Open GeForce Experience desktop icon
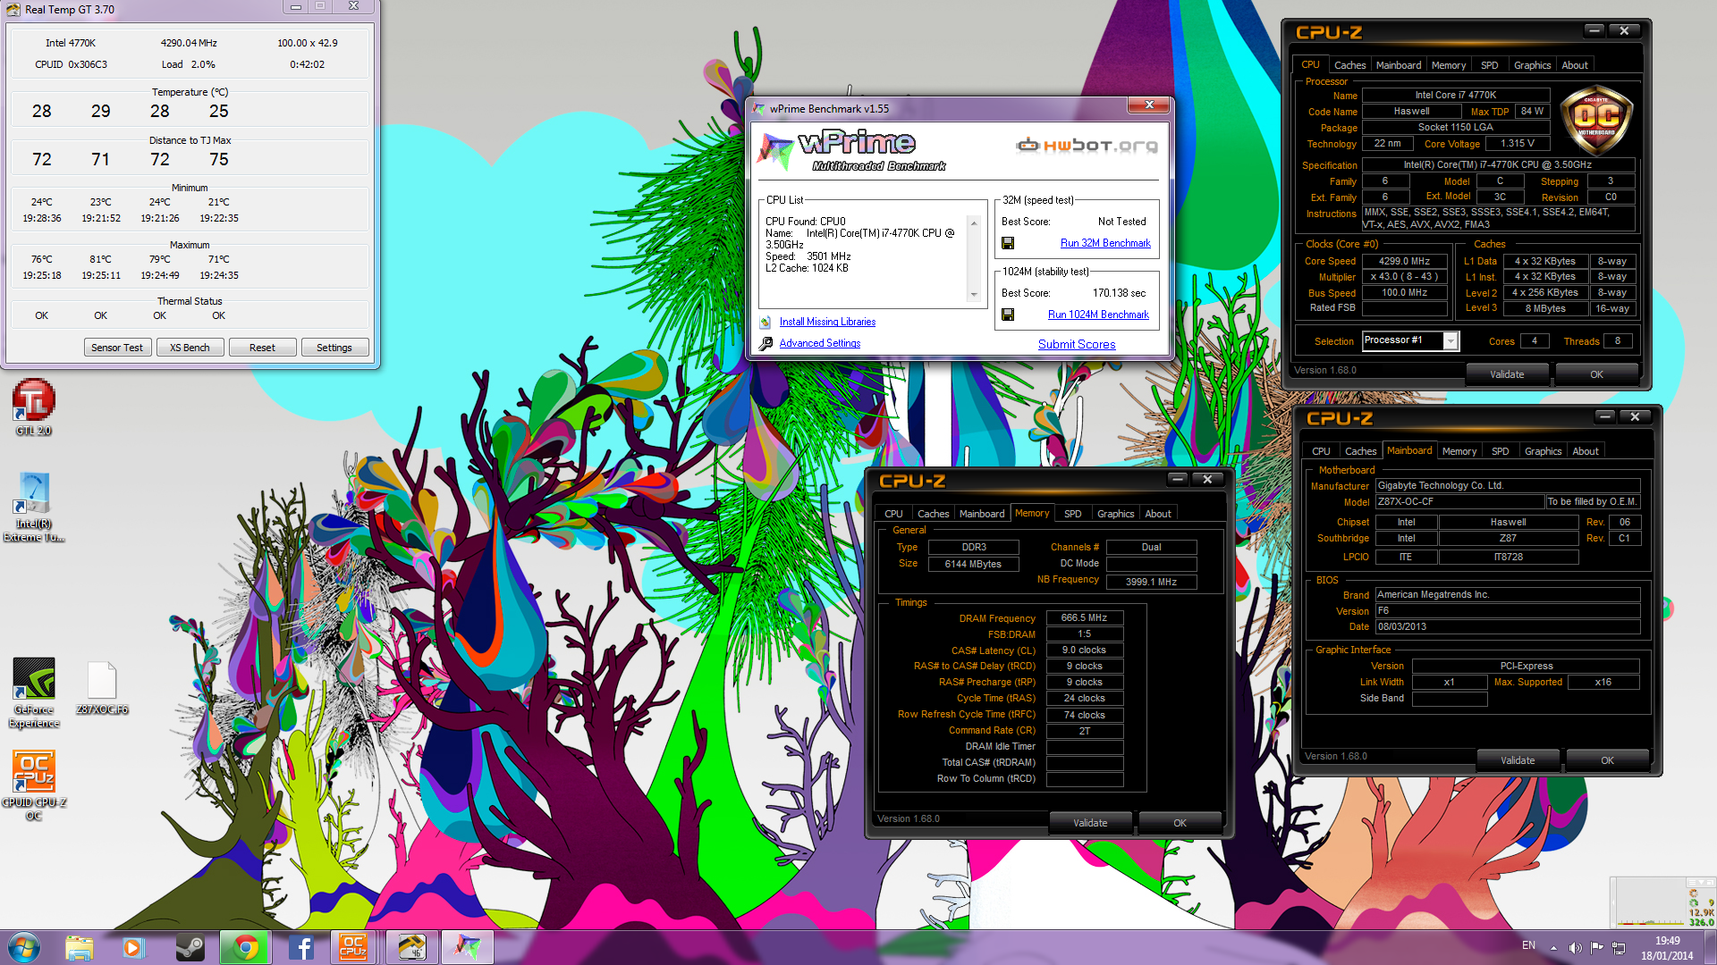 (x=34, y=693)
